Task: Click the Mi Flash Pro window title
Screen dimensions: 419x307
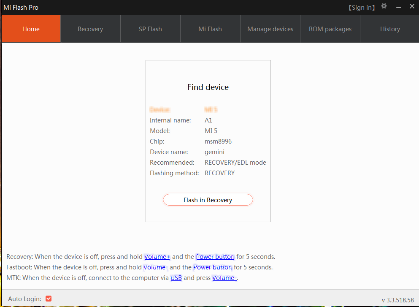Action: pos(21,8)
